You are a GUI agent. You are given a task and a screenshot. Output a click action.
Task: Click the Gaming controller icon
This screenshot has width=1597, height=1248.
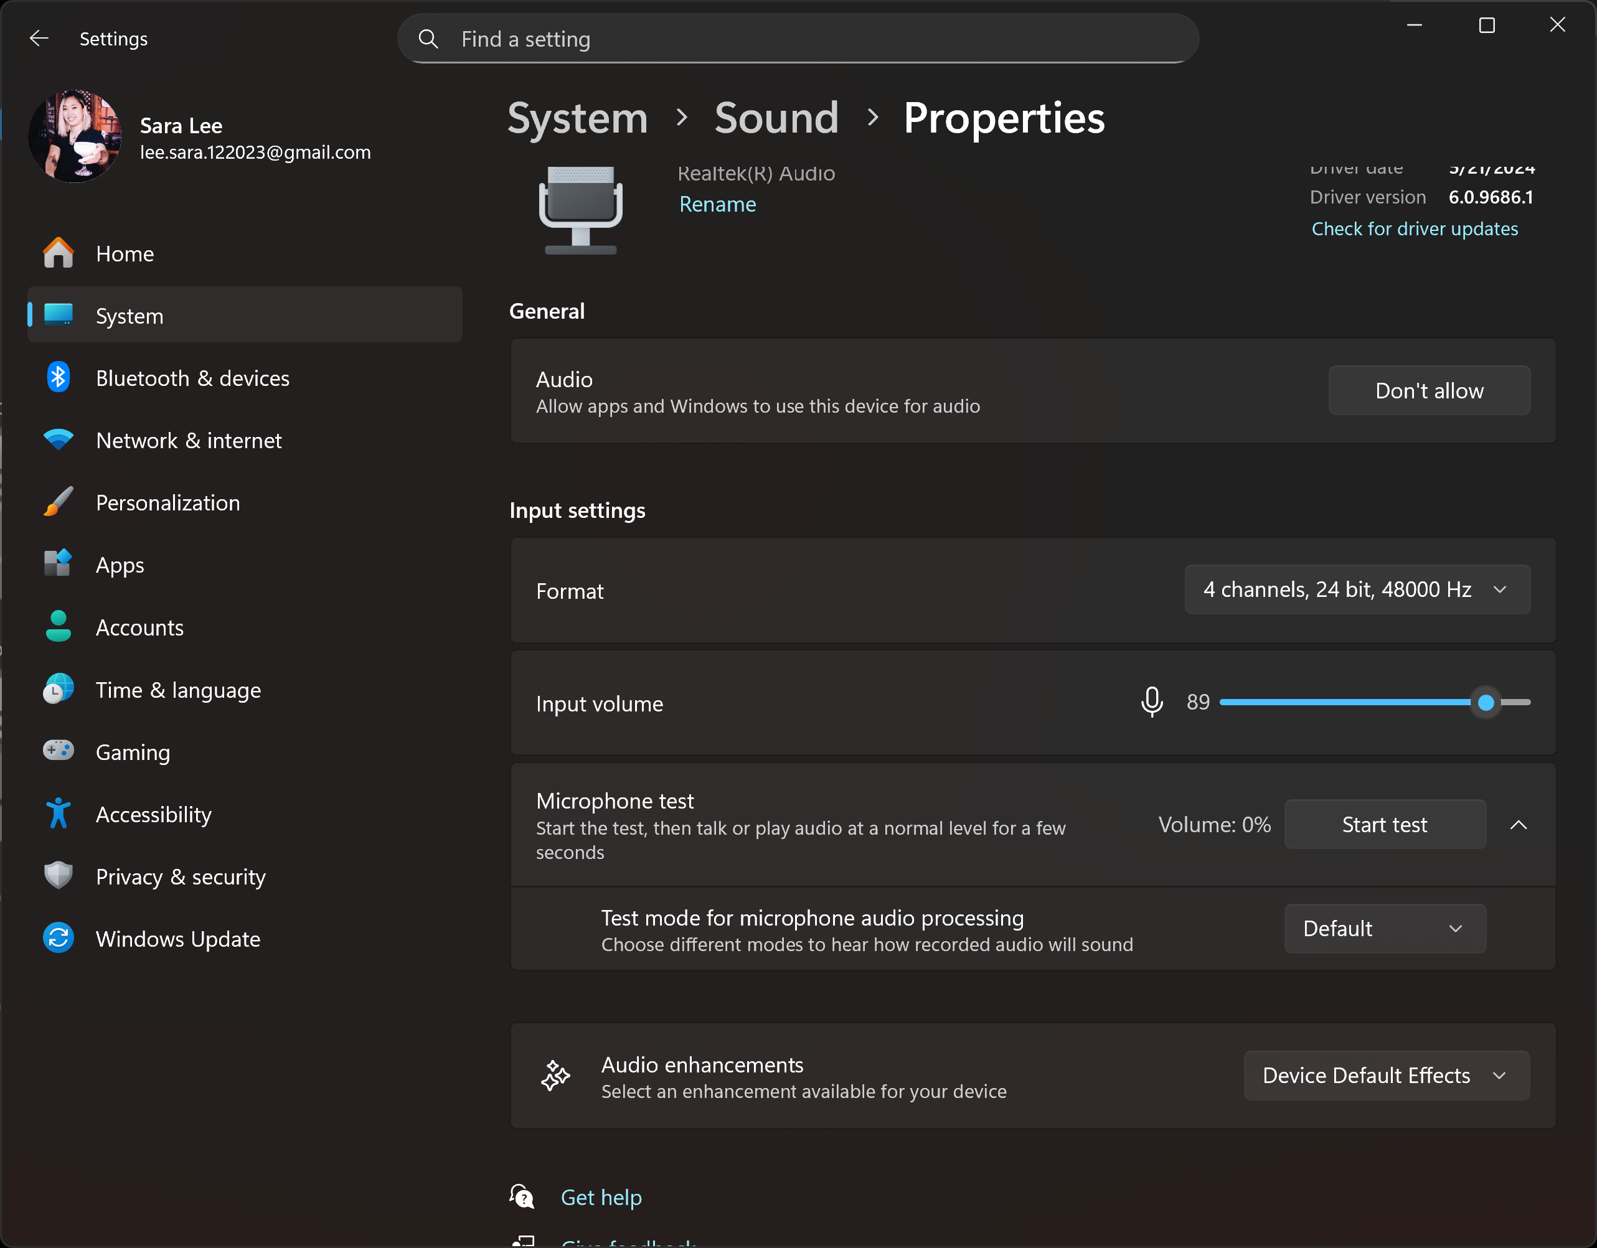(x=58, y=751)
